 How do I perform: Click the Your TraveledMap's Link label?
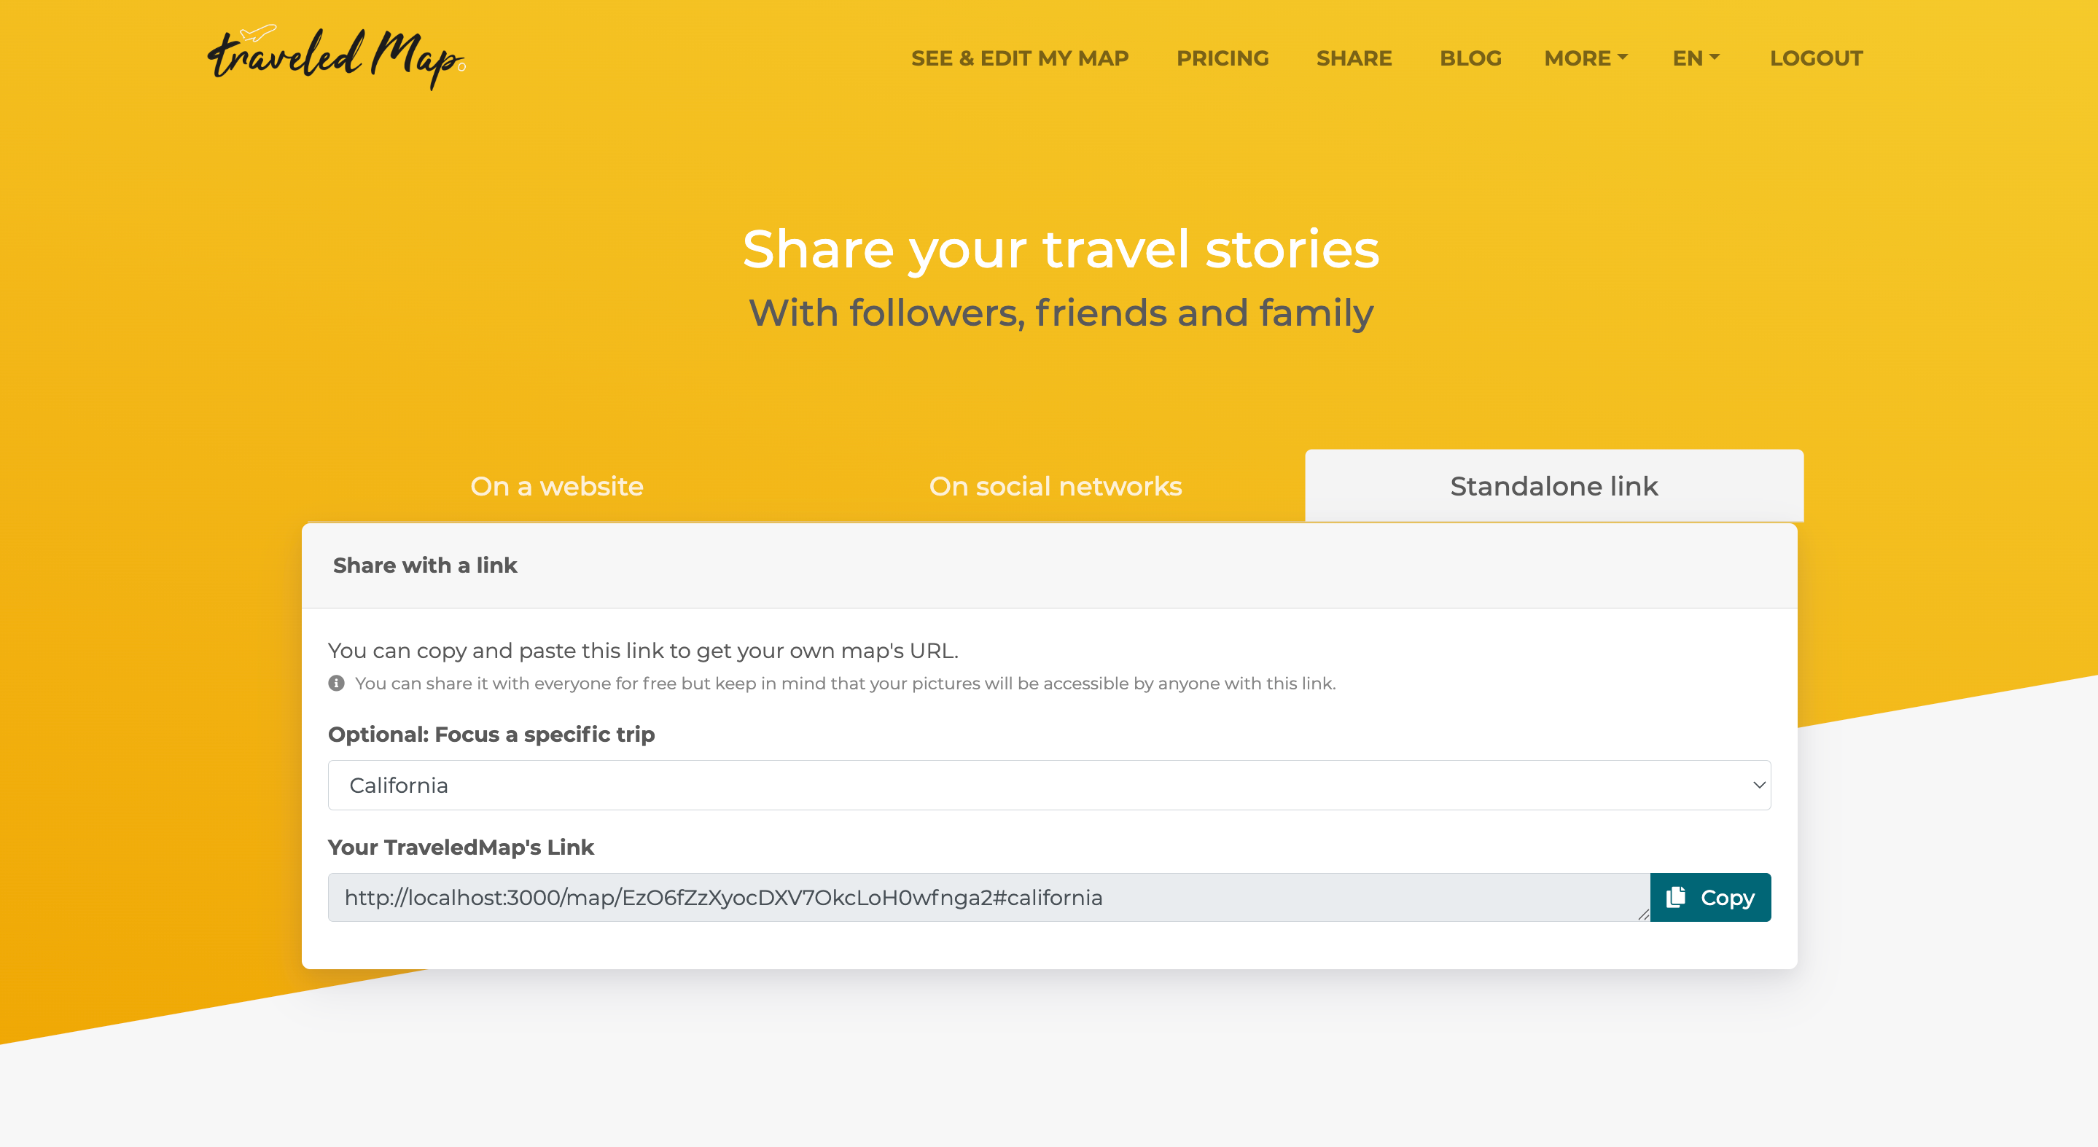(461, 847)
